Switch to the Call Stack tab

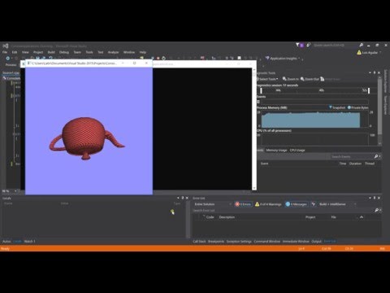[x=199, y=241]
